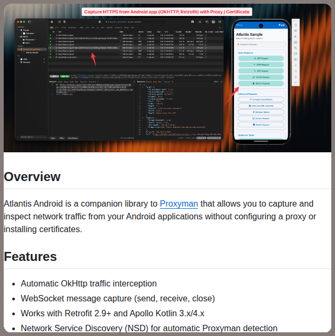Viewport: 335px width, 336px height.
Task: Click the 'Network Service Discovery (NSD)' bullet
Action: [149, 328]
